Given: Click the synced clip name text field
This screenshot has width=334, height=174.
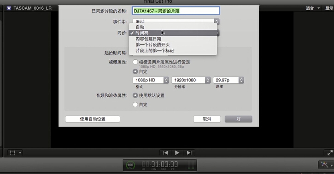Looking at the screenshot, I should [176, 11].
